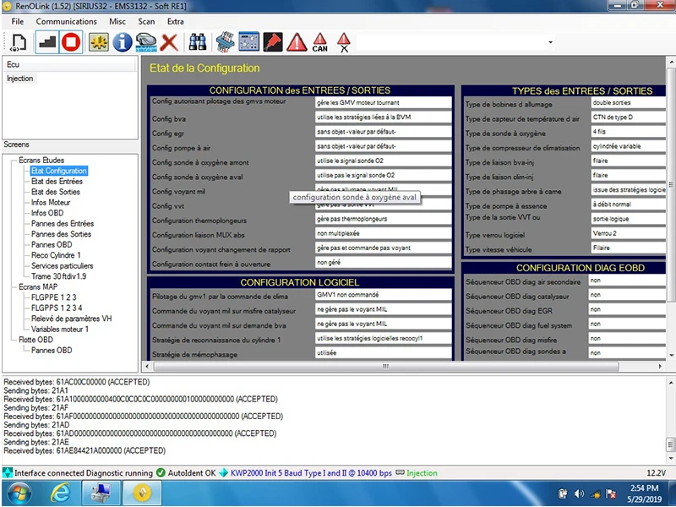Open Etat des Entrées screen
This screenshot has height=507, width=676.
pos(57,181)
